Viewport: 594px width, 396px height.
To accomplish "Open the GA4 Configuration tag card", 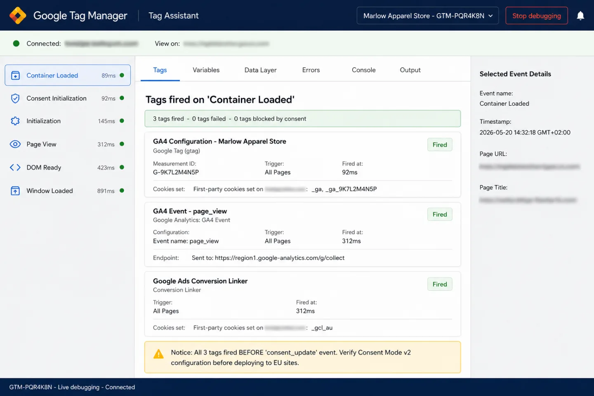I will coord(302,165).
